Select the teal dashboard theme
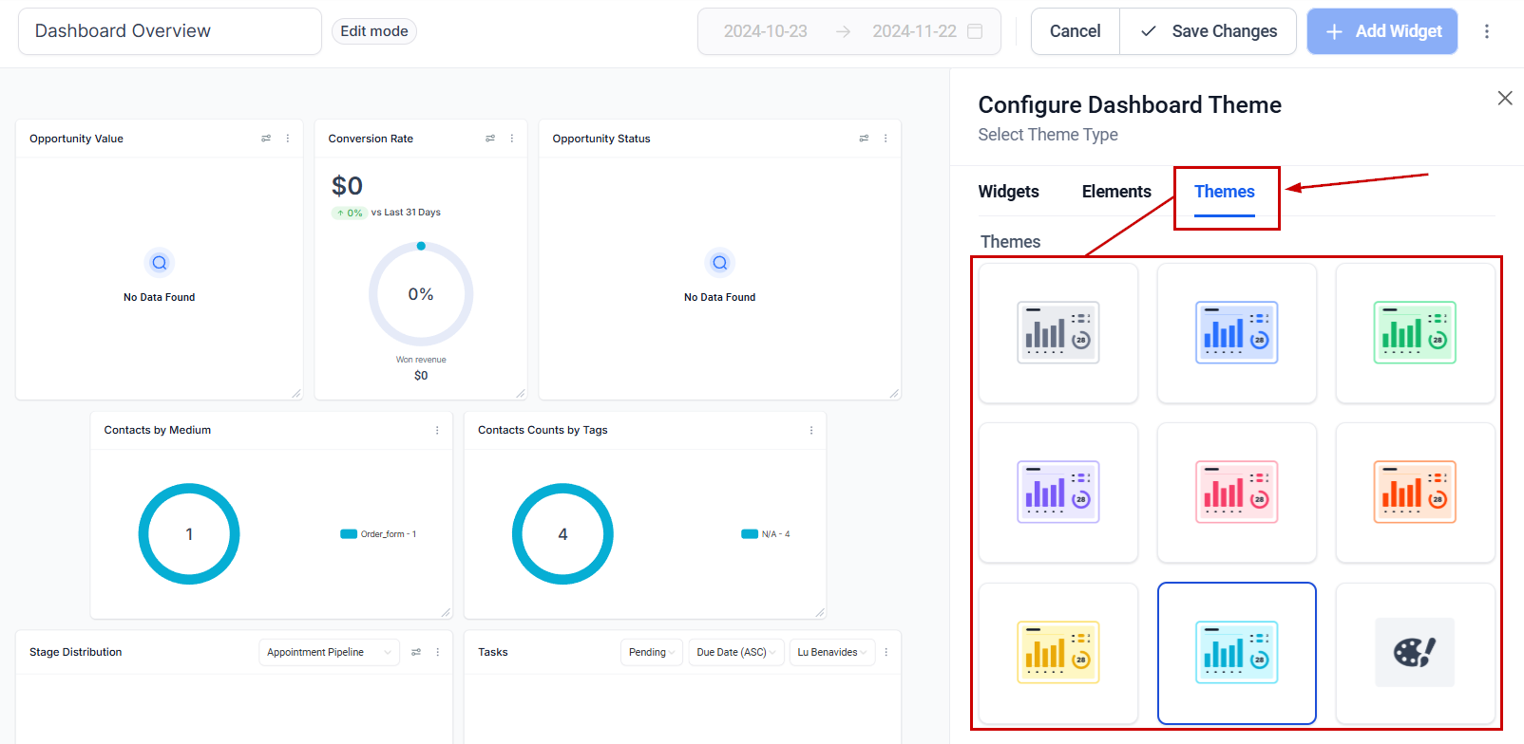Image resolution: width=1524 pixels, height=744 pixels. tap(1237, 653)
